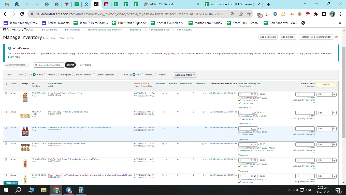Open the Windows Start menu
Viewport: 346px width, 195px height.
pos(6,190)
